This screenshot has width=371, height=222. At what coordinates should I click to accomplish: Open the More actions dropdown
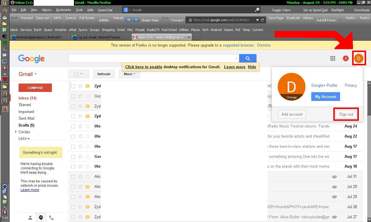coord(129,74)
